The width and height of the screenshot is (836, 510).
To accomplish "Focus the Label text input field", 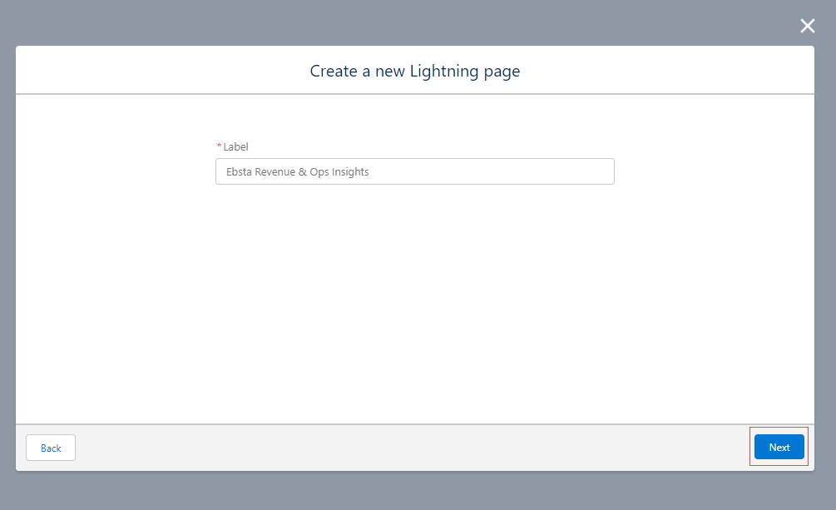I will [414, 171].
